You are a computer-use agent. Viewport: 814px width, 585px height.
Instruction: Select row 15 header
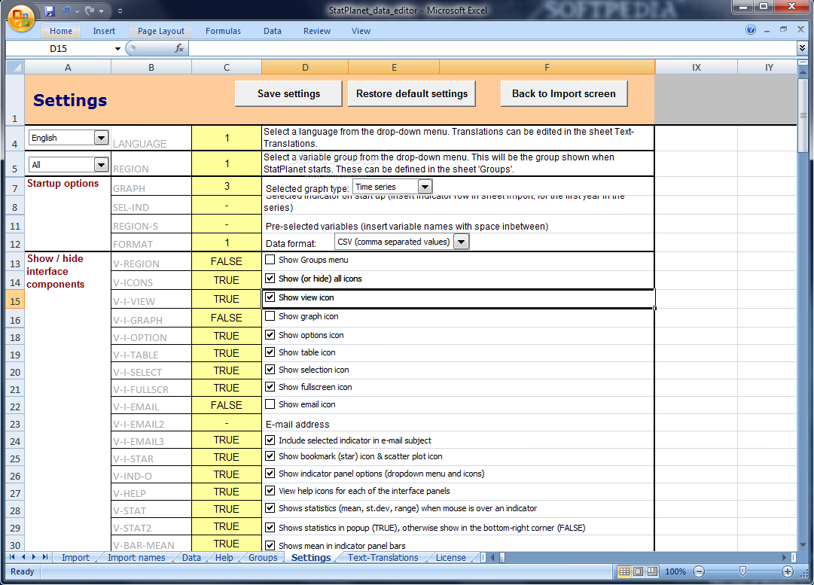[x=14, y=301]
